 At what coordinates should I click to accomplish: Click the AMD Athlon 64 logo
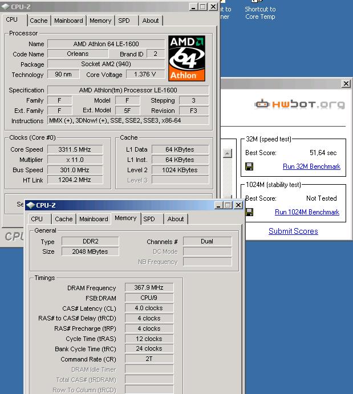coord(186,58)
